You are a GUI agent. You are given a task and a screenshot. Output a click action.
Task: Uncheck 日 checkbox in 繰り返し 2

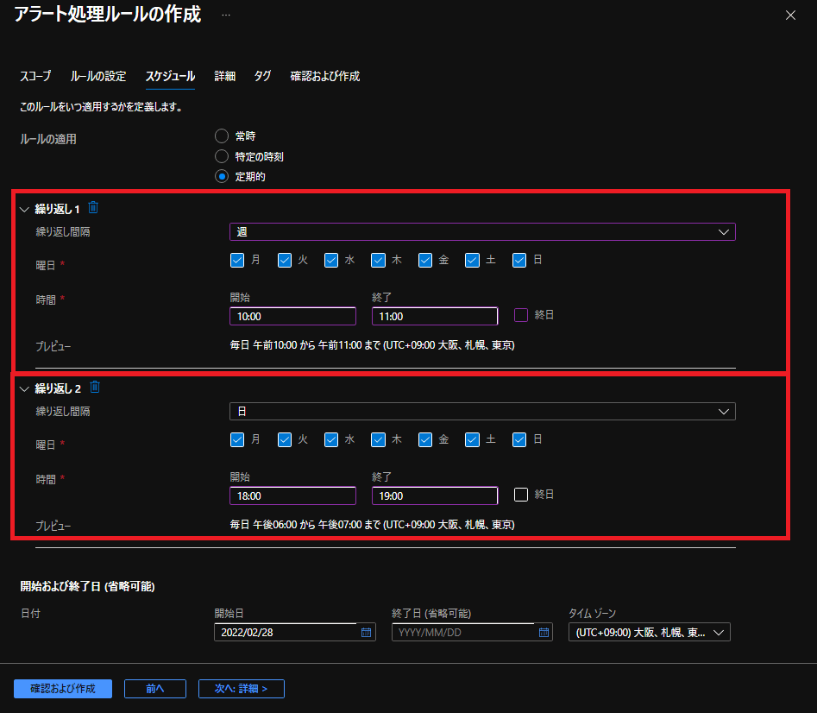(x=519, y=439)
